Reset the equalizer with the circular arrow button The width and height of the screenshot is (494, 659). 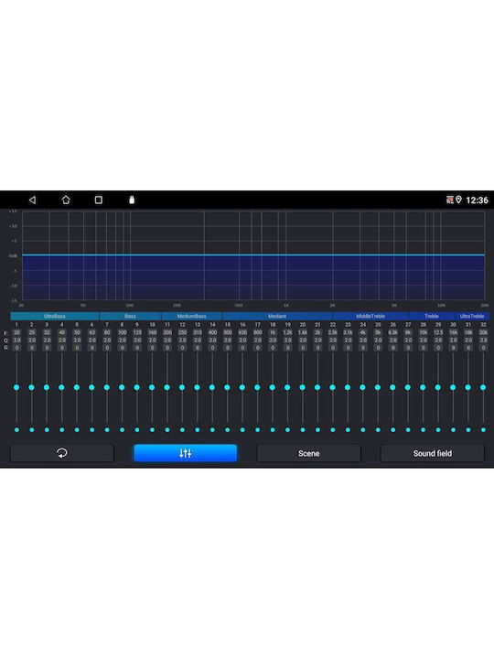click(62, 453)
